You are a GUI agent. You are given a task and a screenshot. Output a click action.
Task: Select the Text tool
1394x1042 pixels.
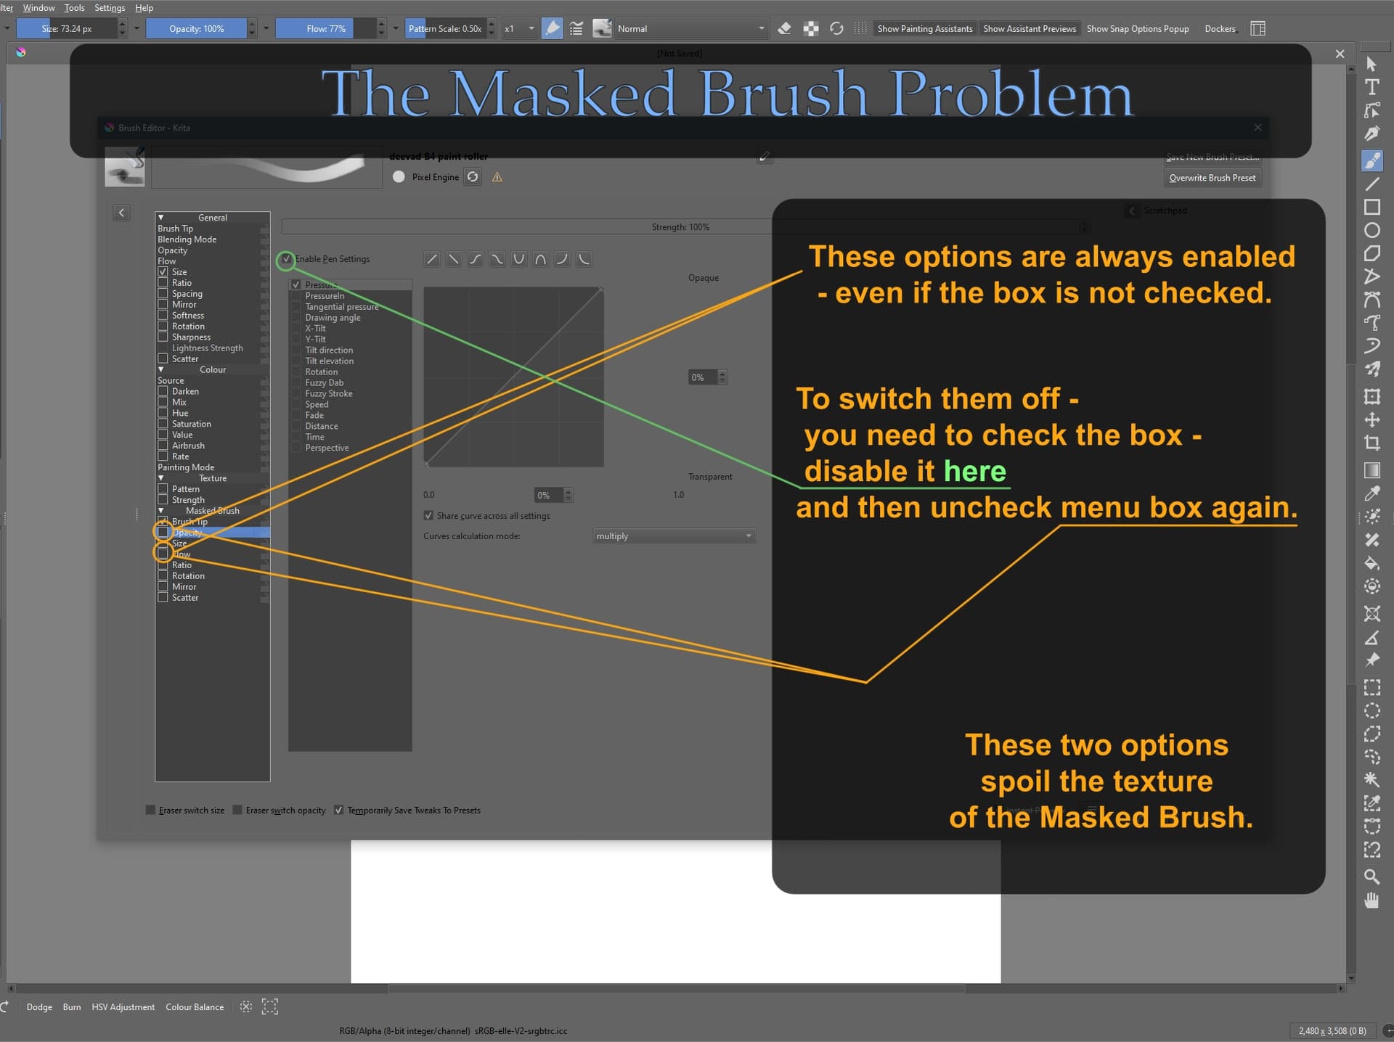pos(1371,87)
